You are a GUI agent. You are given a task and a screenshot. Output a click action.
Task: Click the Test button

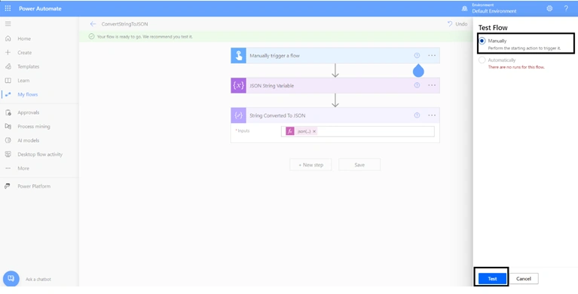tap(493, 278)
